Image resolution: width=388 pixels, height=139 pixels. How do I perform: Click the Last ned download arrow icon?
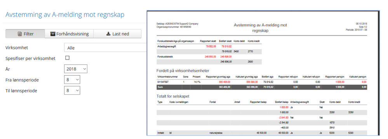coord(108,34)
